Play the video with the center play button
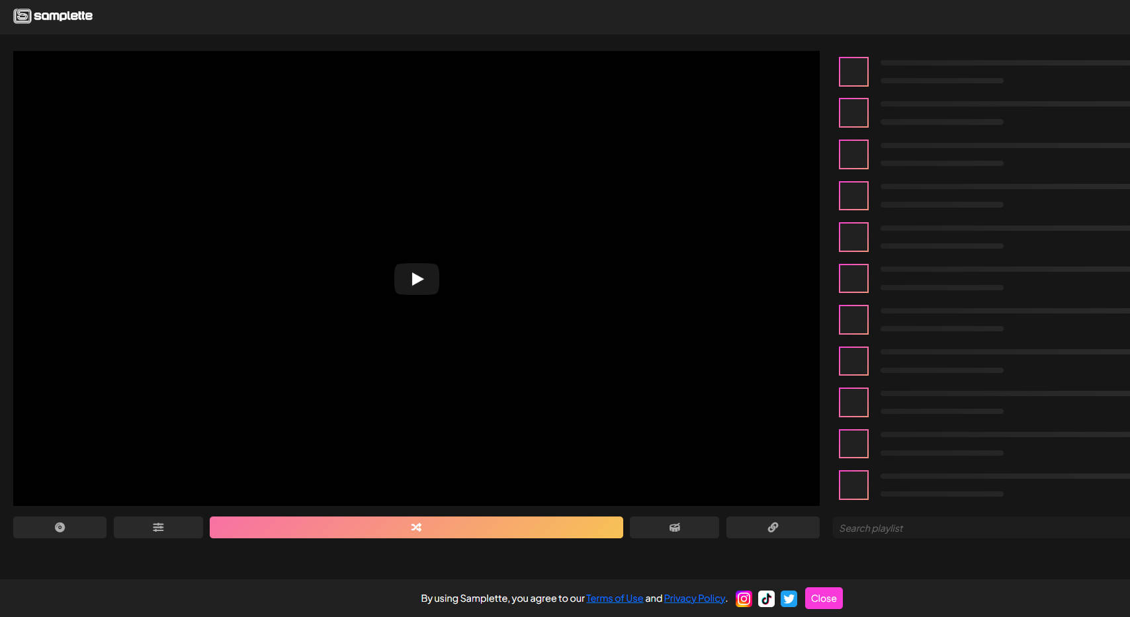 point(417,279)
